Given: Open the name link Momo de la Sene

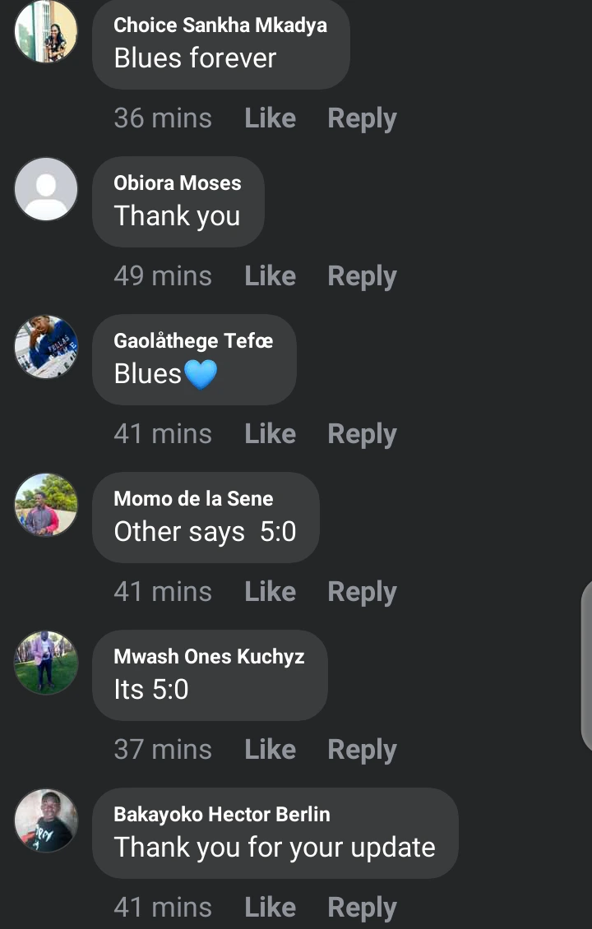Looking at the screenshot, I should (x=193, y=498).
